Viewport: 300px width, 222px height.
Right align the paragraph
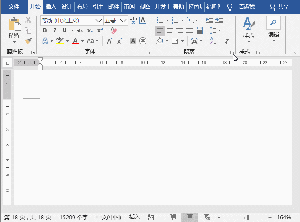point(180,30)
